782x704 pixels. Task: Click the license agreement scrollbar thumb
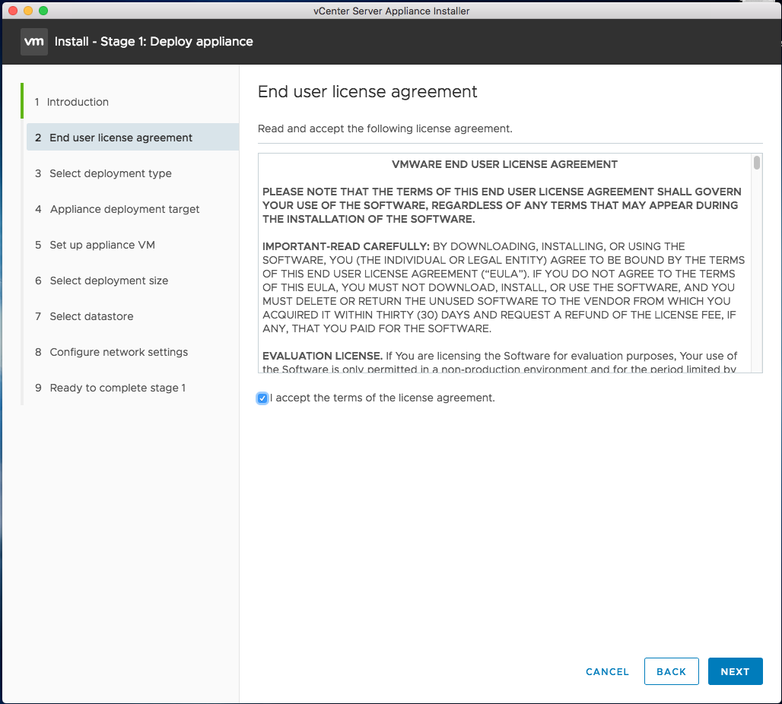(756, 163)
